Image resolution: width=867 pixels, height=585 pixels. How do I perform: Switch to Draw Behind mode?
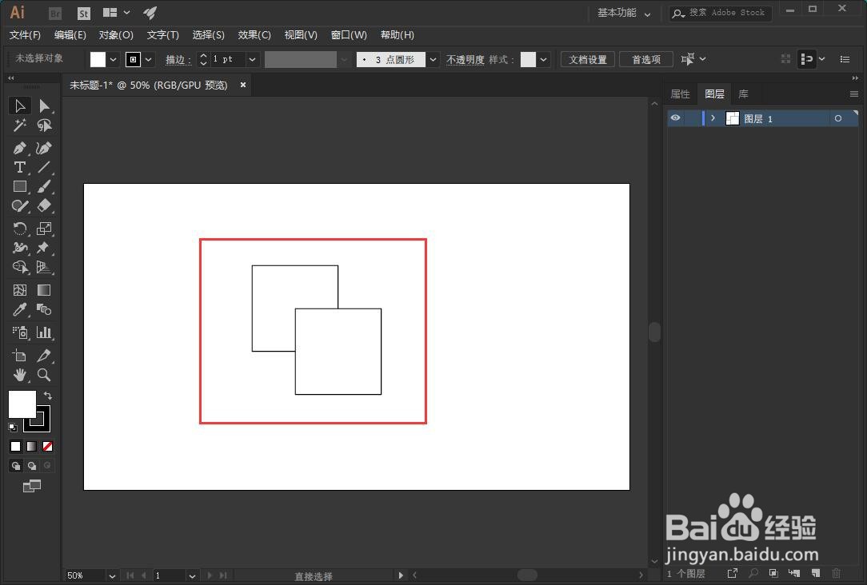point(31,466)
